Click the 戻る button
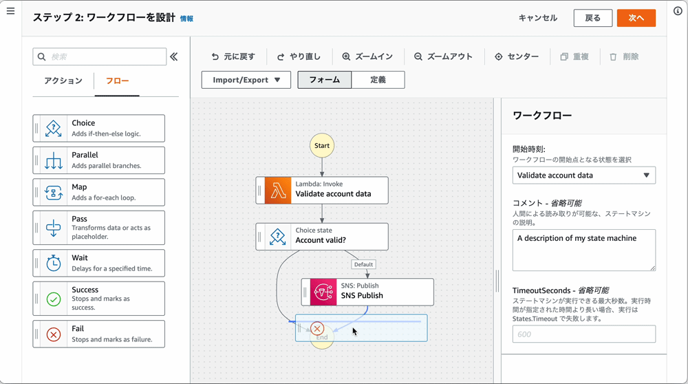 coord(593,18)
